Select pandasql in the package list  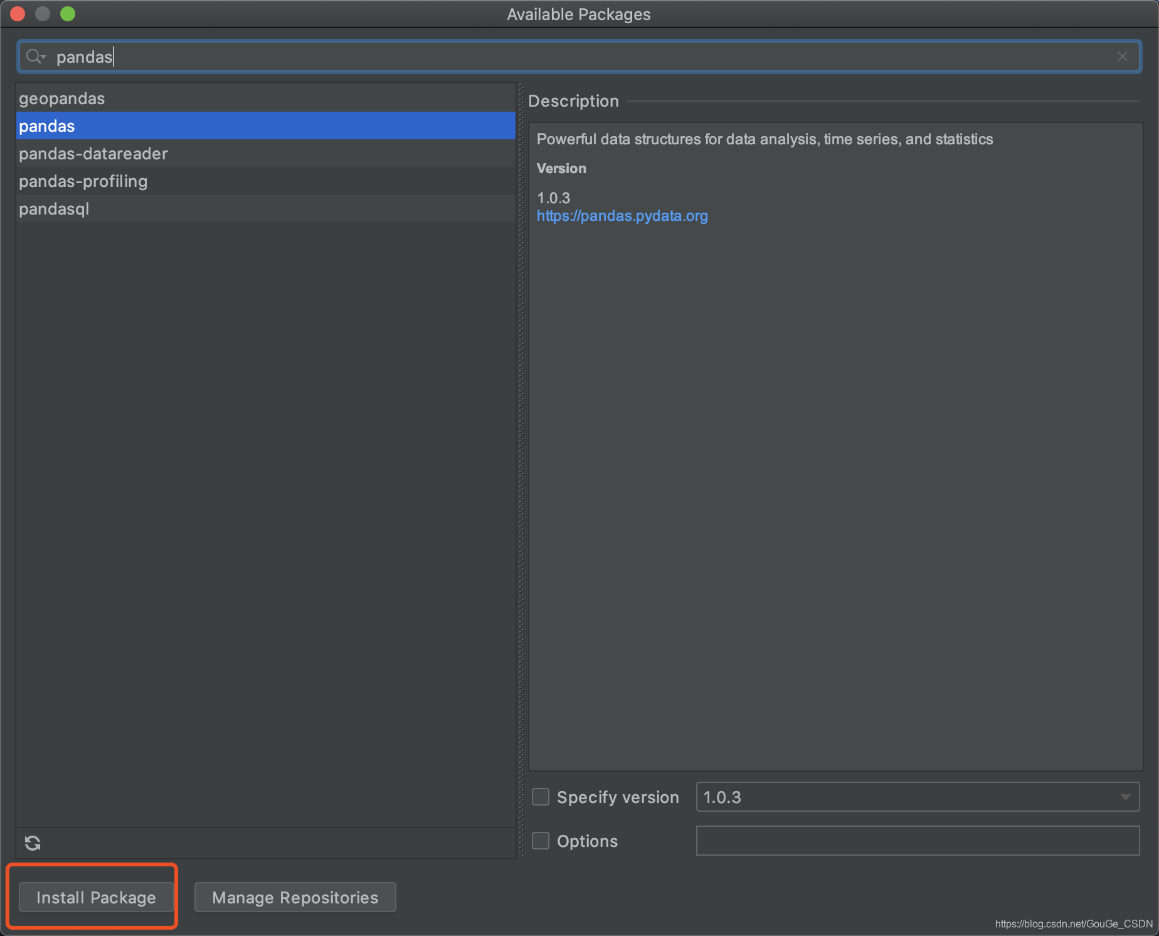[x=265, y=209]
